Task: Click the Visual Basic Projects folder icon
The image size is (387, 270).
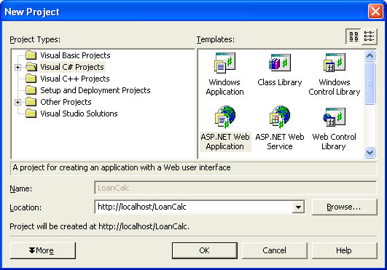Action: [x=31, y=55]
